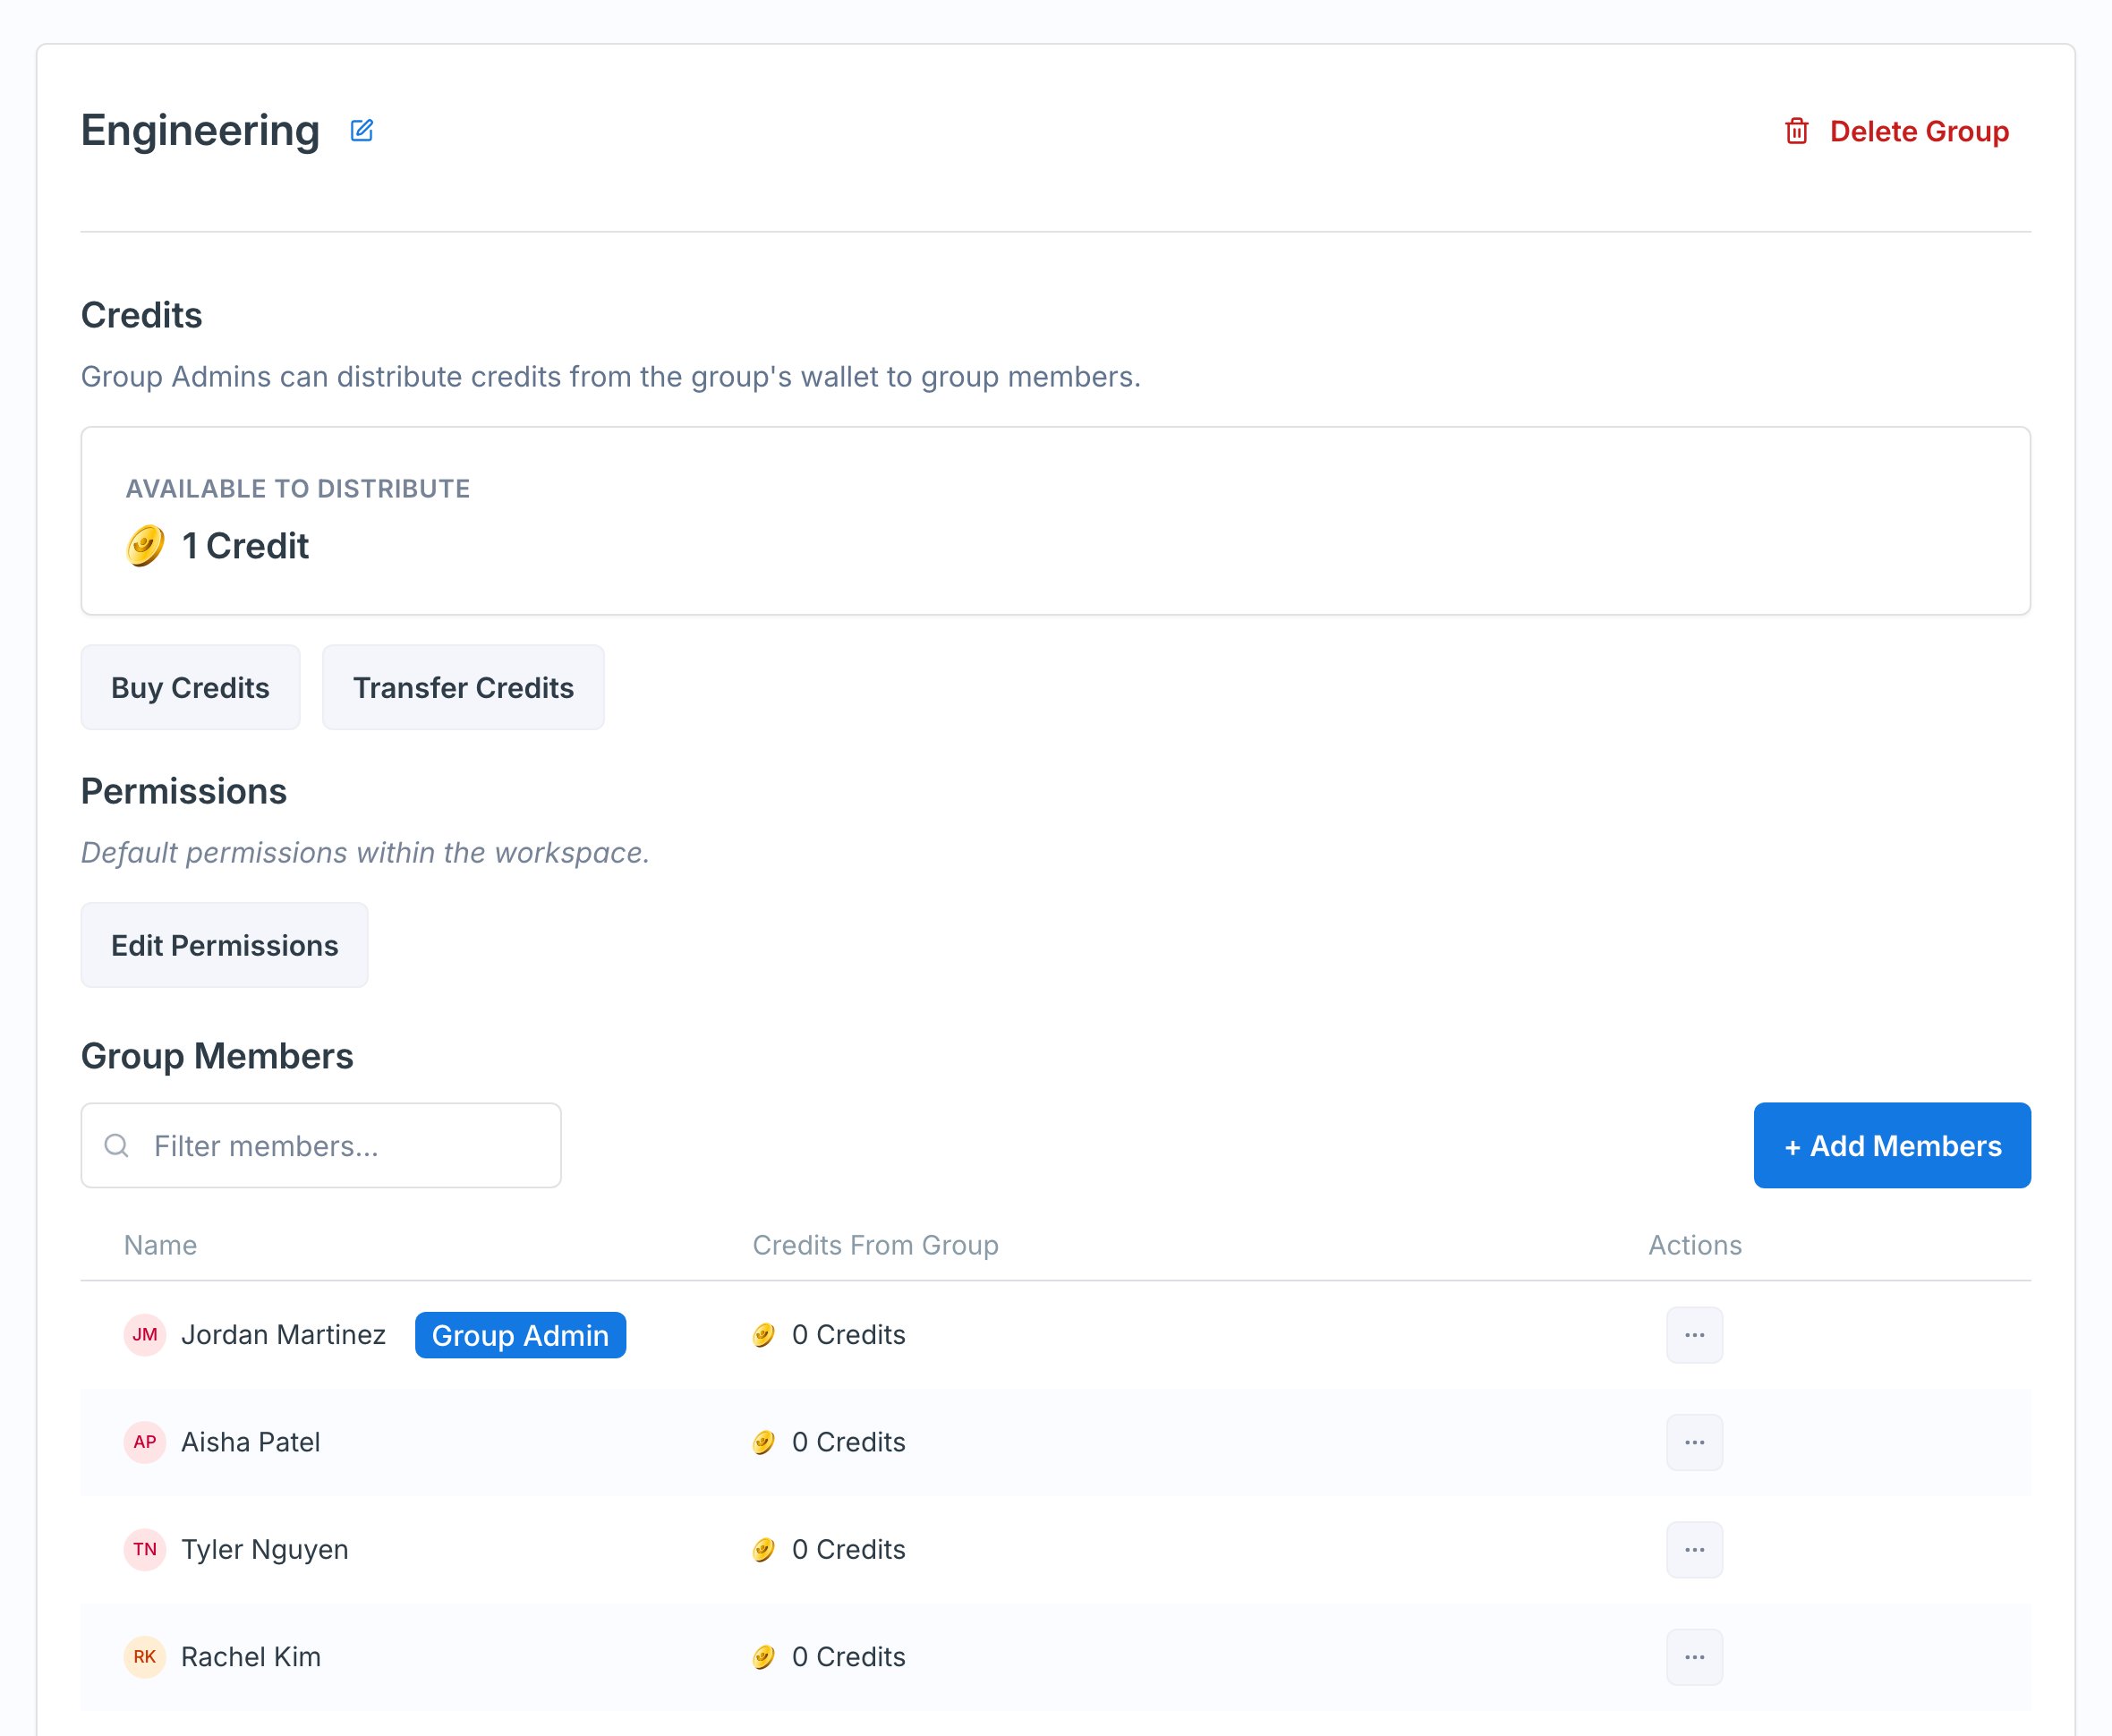Click the edit pencil icon beside Engineering
This screenshot has width=2112, height=1736.
point(362,131)
